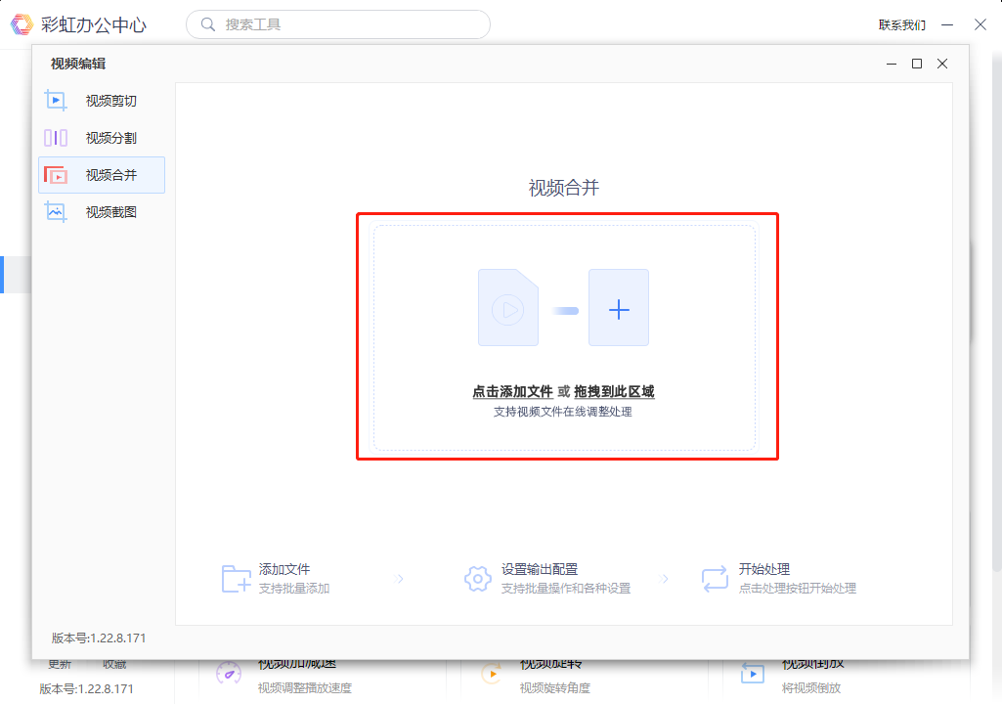Click the 视频倒放 icon in background window
Image resolution: width=1002 pixels, height=704 pixels.
pos(752,674)
